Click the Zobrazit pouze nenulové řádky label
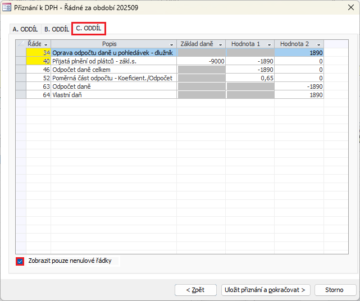 [x=70, y=261]
